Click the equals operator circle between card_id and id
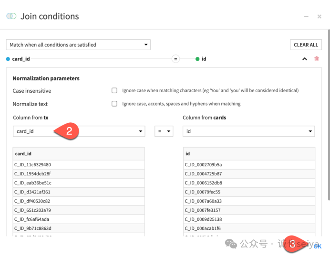Viewport: 330px width, 257px height. point(175,59)
